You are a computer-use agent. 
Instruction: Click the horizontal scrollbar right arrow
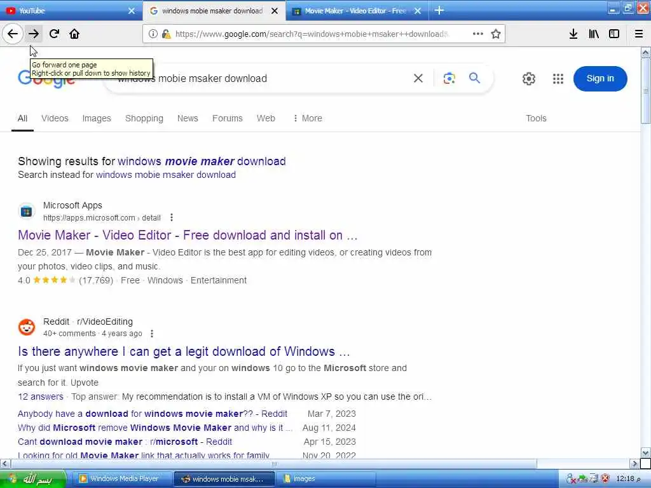point(634,463)
